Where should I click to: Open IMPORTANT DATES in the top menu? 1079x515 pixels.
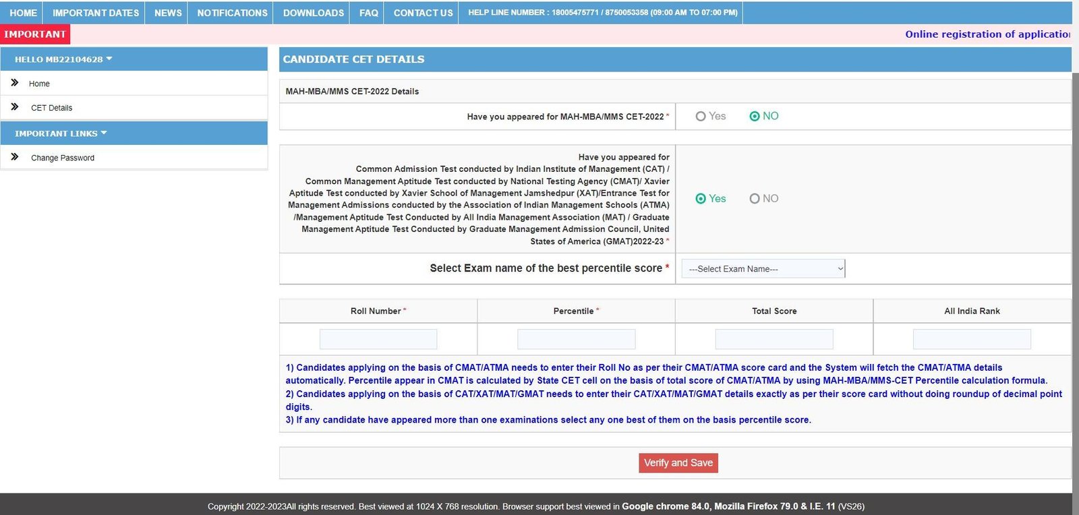[x=96, y=13]
